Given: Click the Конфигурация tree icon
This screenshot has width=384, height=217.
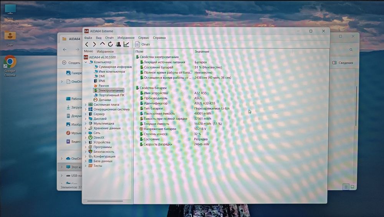Looking at the screenshot, I should [x=90, y=156].
